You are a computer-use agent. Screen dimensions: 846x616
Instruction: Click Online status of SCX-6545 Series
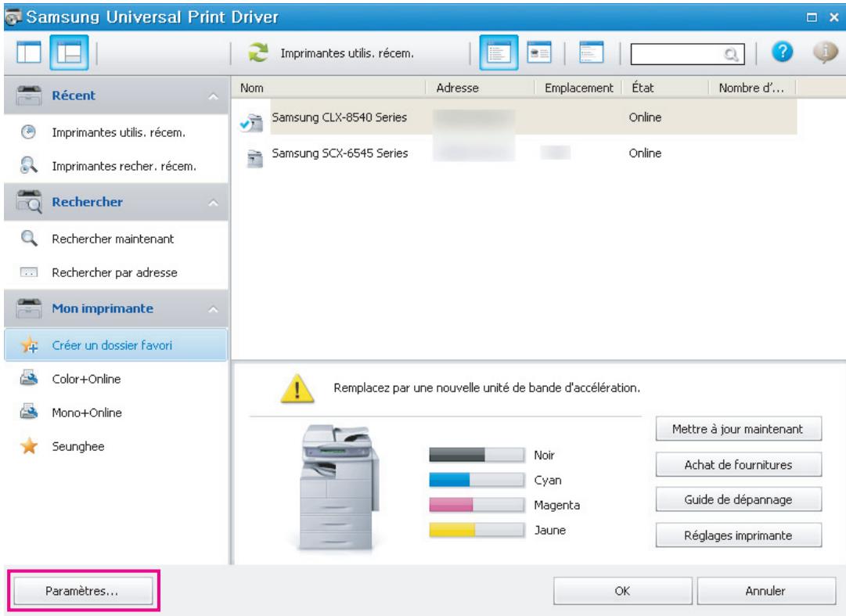tap(645, 153)
